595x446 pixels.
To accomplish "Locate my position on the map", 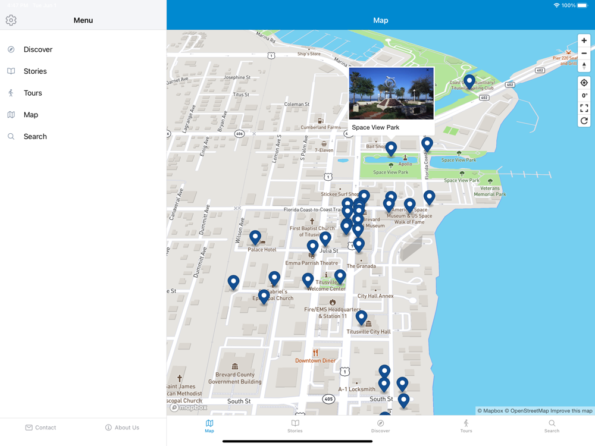I will 584,83.
